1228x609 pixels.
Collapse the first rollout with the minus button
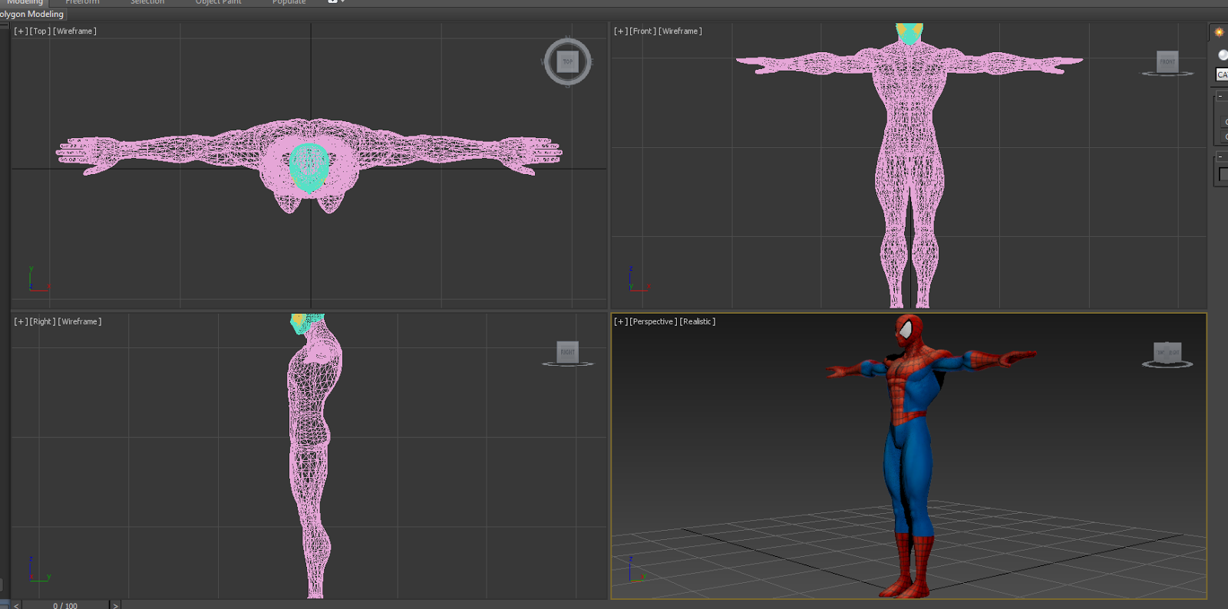point(1220,97)
